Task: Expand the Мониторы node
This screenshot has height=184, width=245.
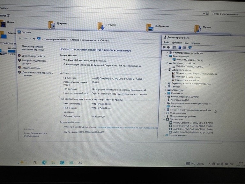Action: tap(165, 106)
